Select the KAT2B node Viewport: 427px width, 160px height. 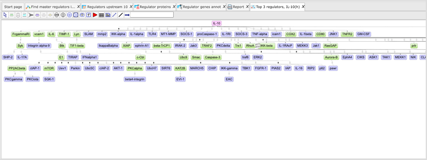click(180, 68)
